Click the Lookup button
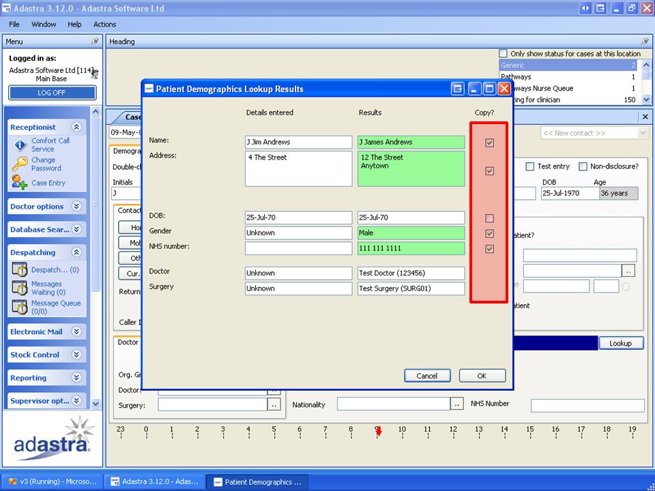 [x=621, y=343]
